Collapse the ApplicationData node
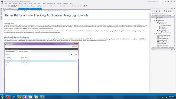Viewport: 176px width, 99px height. click(156, 22)
